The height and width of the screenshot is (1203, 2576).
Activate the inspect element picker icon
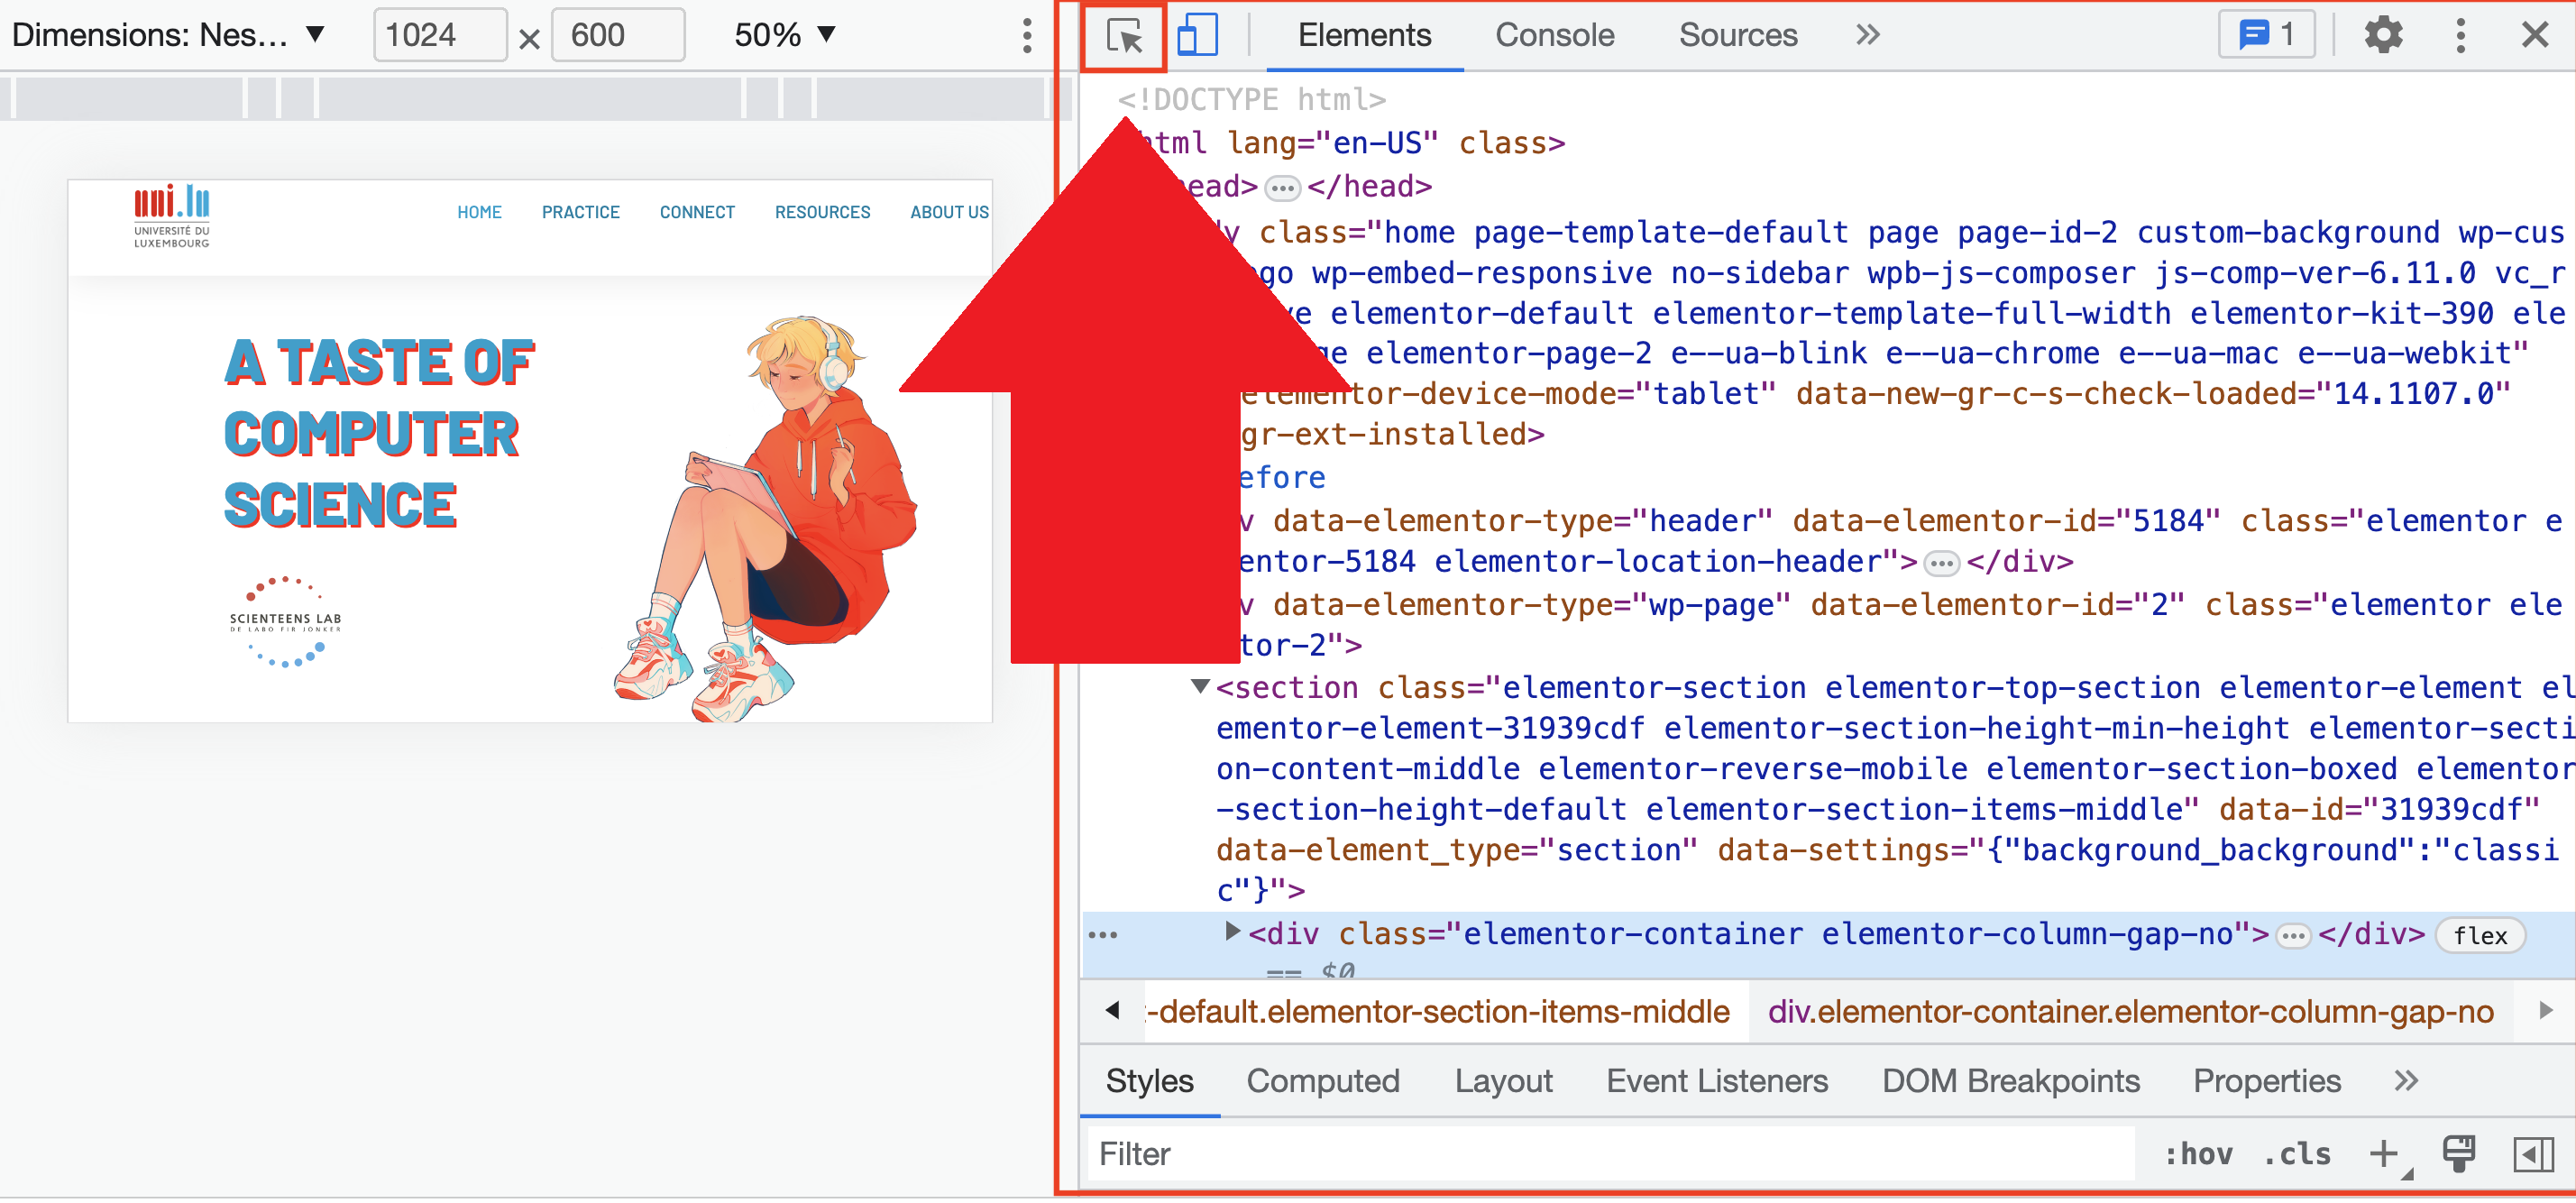pyautogui.click(x=1124, y=36)
